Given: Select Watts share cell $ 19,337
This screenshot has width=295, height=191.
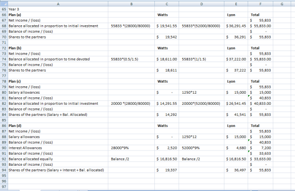Looking at the screenshot, I should pos(166,170).
